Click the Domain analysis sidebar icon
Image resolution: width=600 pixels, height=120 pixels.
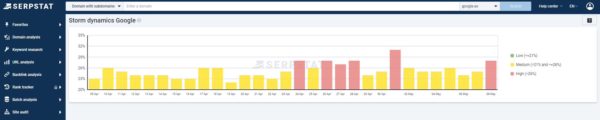click(7, 37)
